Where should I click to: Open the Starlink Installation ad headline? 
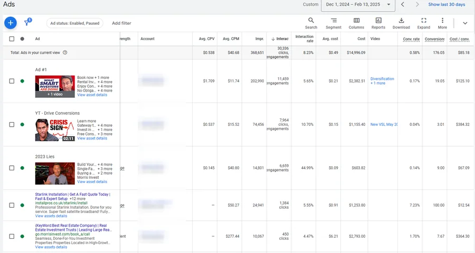click(x=73, y=197)
